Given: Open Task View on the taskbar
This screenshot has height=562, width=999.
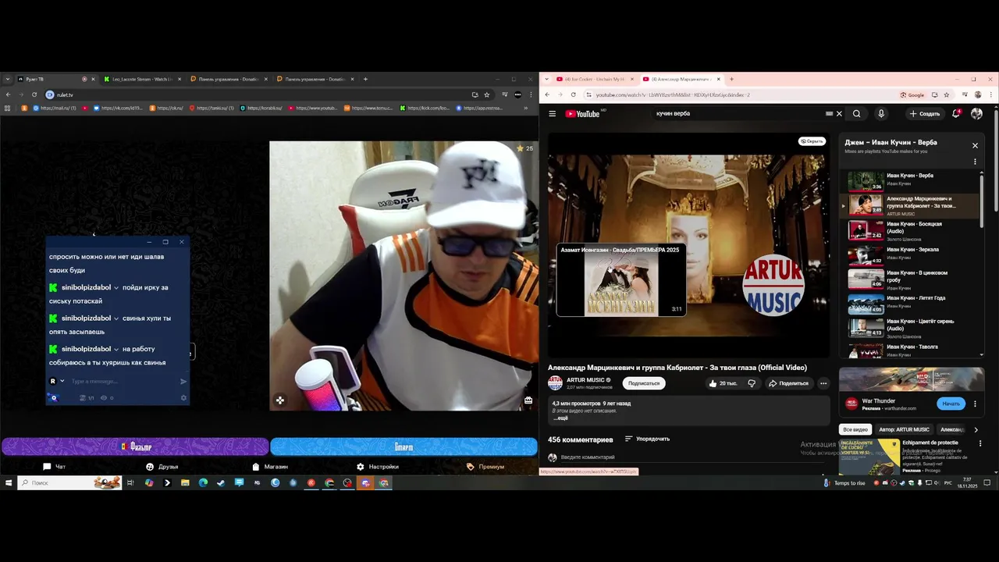Looking at the screenshot, I should 130,483.
